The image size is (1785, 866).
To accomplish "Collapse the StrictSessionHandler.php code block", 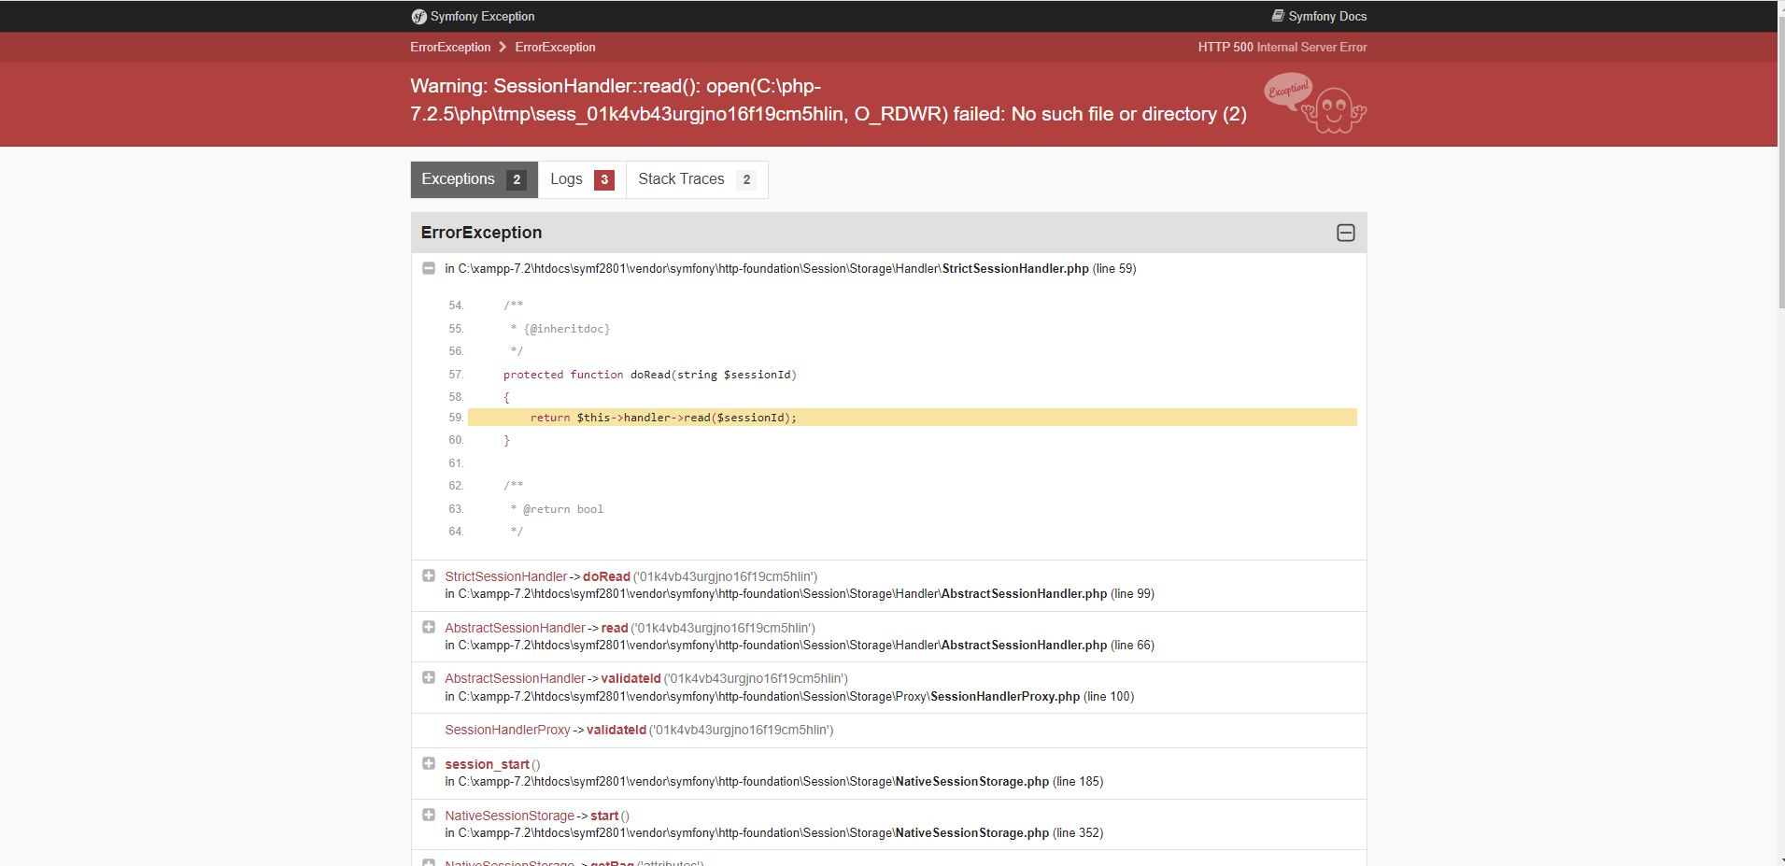I will point(429,268).
